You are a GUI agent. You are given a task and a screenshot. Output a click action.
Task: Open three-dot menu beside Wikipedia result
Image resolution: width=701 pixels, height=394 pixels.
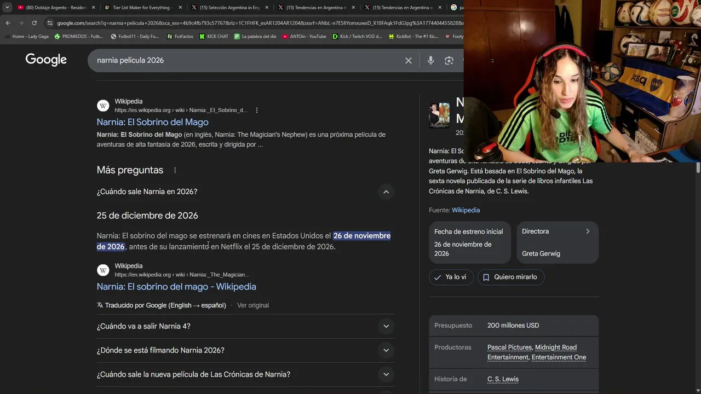pyautogui.click(x=256, y=110)
